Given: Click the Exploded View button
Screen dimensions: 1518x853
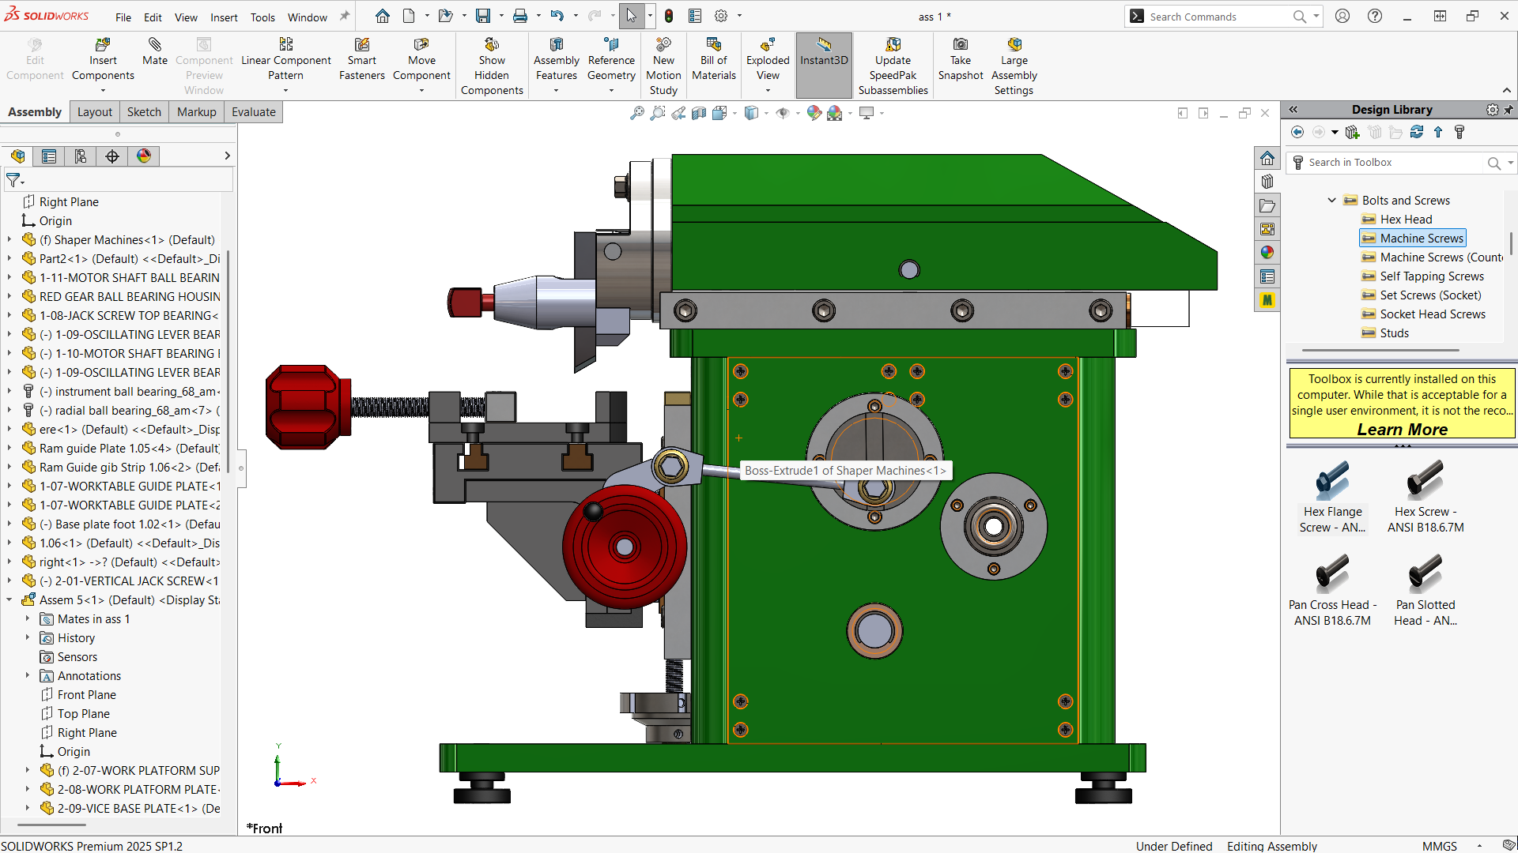Looking at the screenshot, I should click(768, 59).
